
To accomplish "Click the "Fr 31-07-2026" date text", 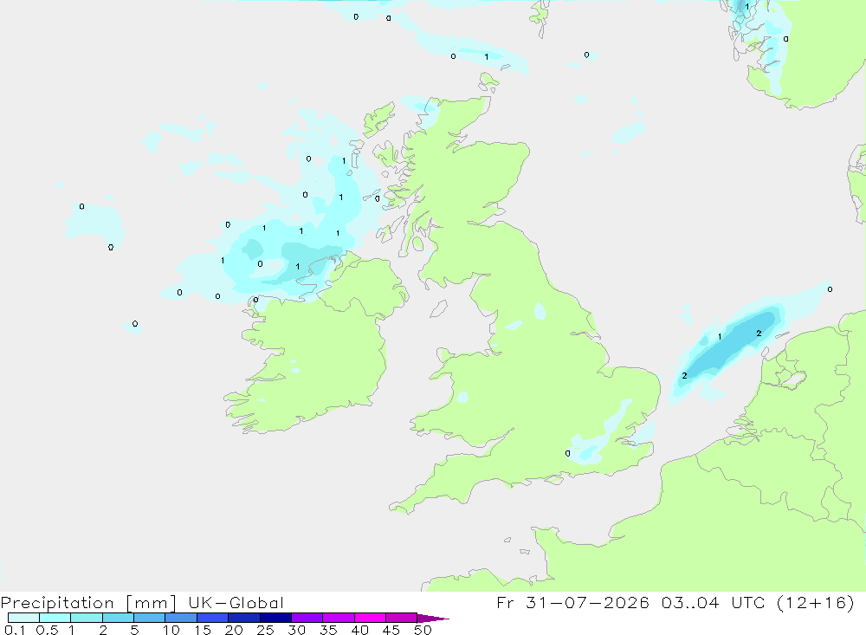I will point(572,602).
